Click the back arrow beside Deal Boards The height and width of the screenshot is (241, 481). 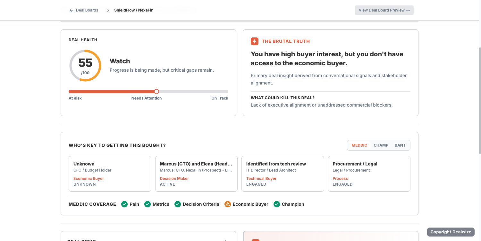pyautogui.click(x=71, y=10)
